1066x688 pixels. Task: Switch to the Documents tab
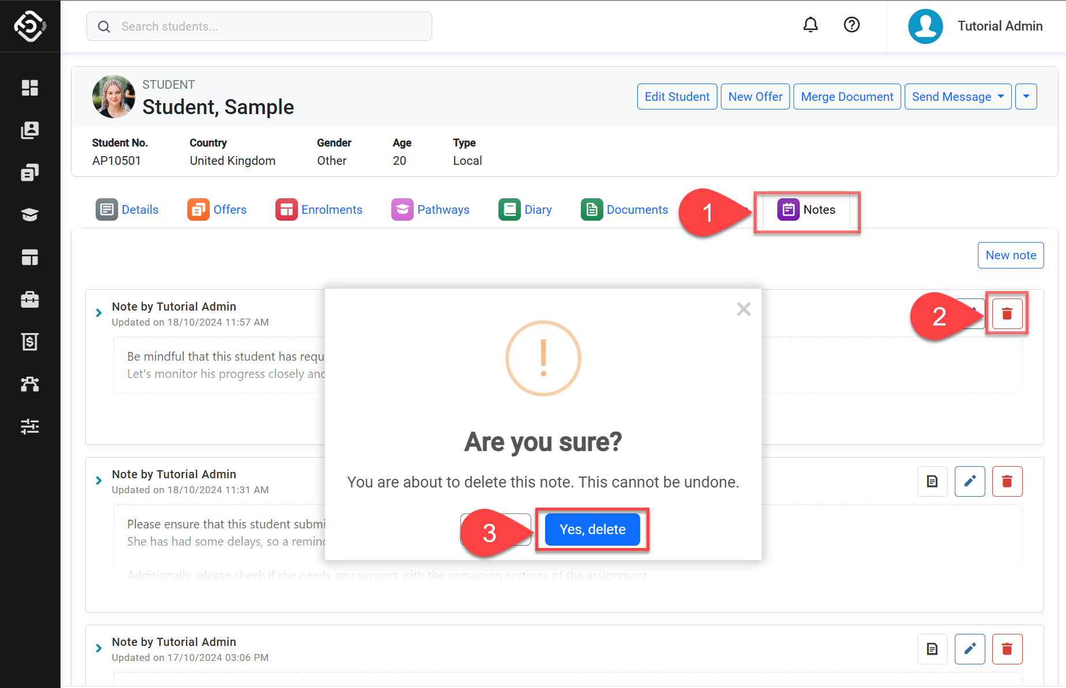click(x=625, y=210)
